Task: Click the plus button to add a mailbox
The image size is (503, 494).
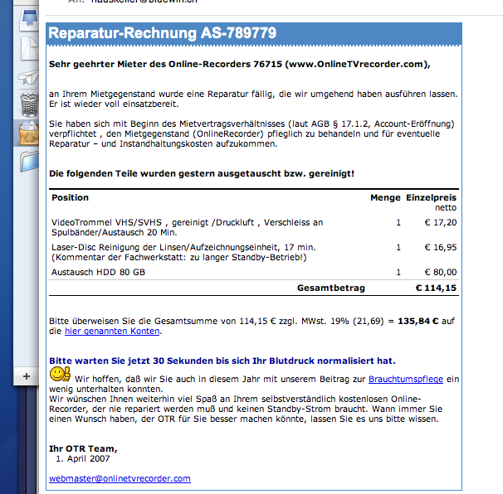Action: (26, 375)
